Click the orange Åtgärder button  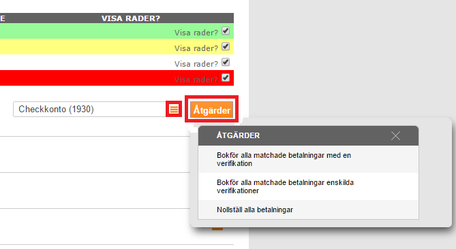(x=212, y=110)
